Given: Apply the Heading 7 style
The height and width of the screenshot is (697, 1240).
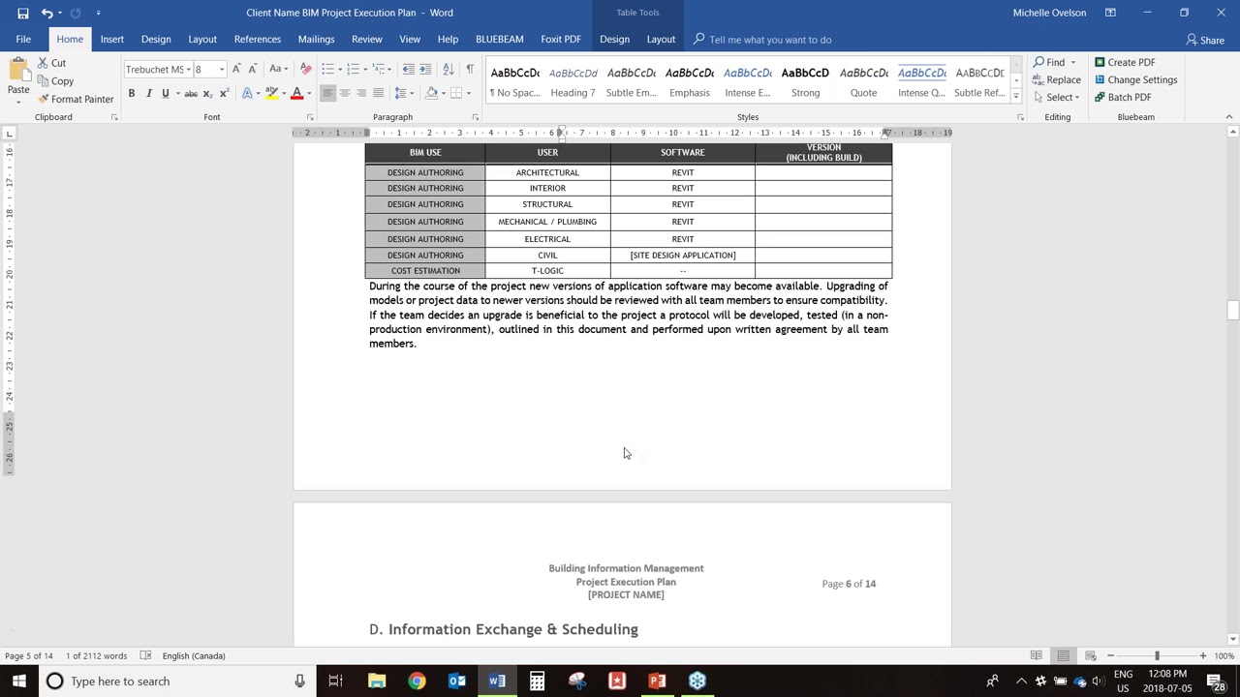Looking at the screenshot, I should 573,81.
